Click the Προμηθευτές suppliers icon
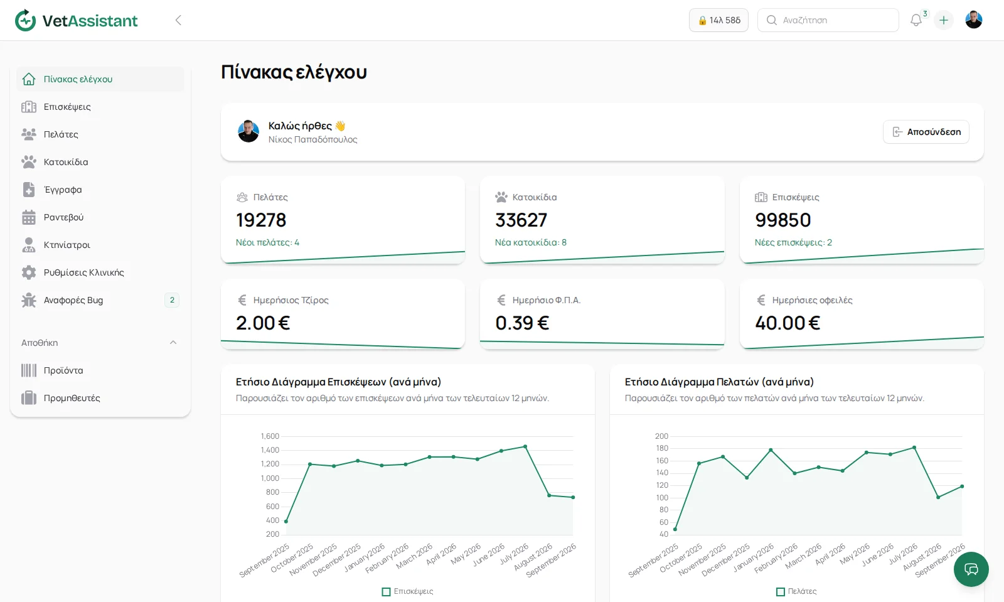The image size is (1004, 602). tap(29, 398)
